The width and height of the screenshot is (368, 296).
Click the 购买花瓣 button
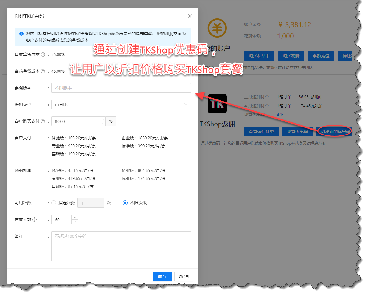(x=291, y=56)
